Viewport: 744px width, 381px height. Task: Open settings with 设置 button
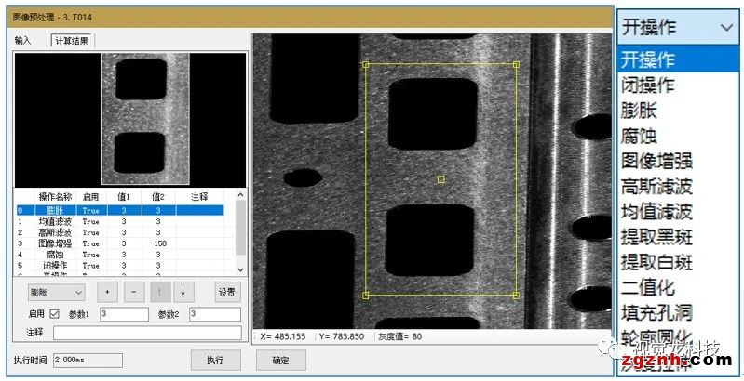(x=226, y=292)
